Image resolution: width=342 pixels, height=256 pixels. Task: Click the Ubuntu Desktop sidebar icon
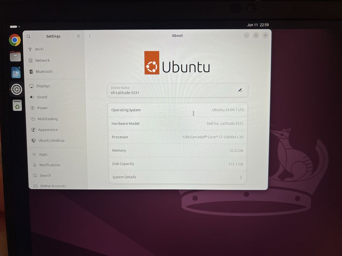tap(34, 141)
